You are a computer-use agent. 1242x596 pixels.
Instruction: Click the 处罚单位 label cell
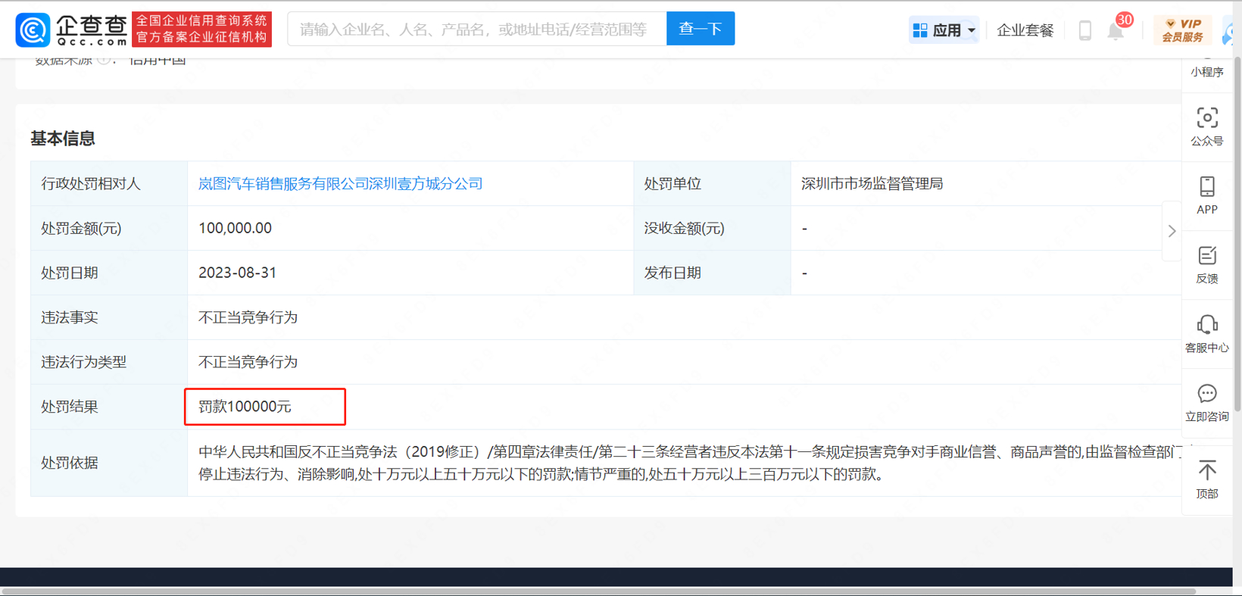712,183
